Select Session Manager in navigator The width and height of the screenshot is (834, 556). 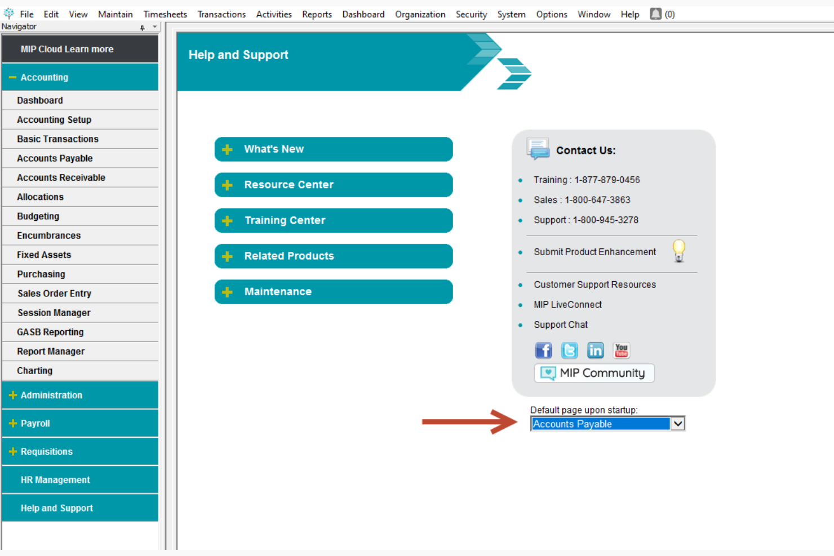(80, 313)
